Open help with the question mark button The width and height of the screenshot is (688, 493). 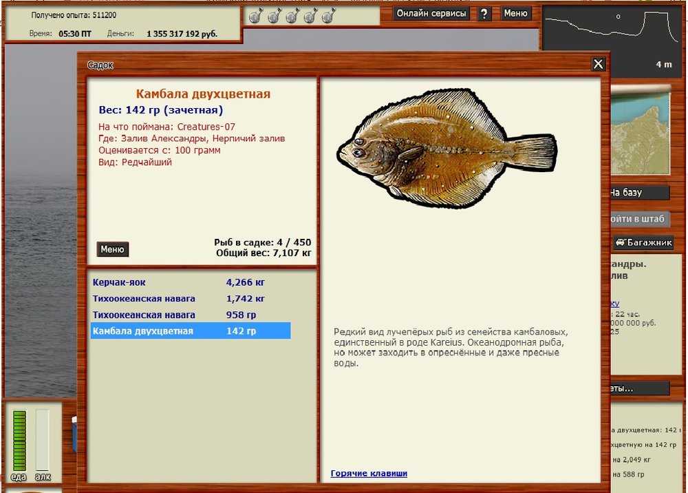click(484, 14)
